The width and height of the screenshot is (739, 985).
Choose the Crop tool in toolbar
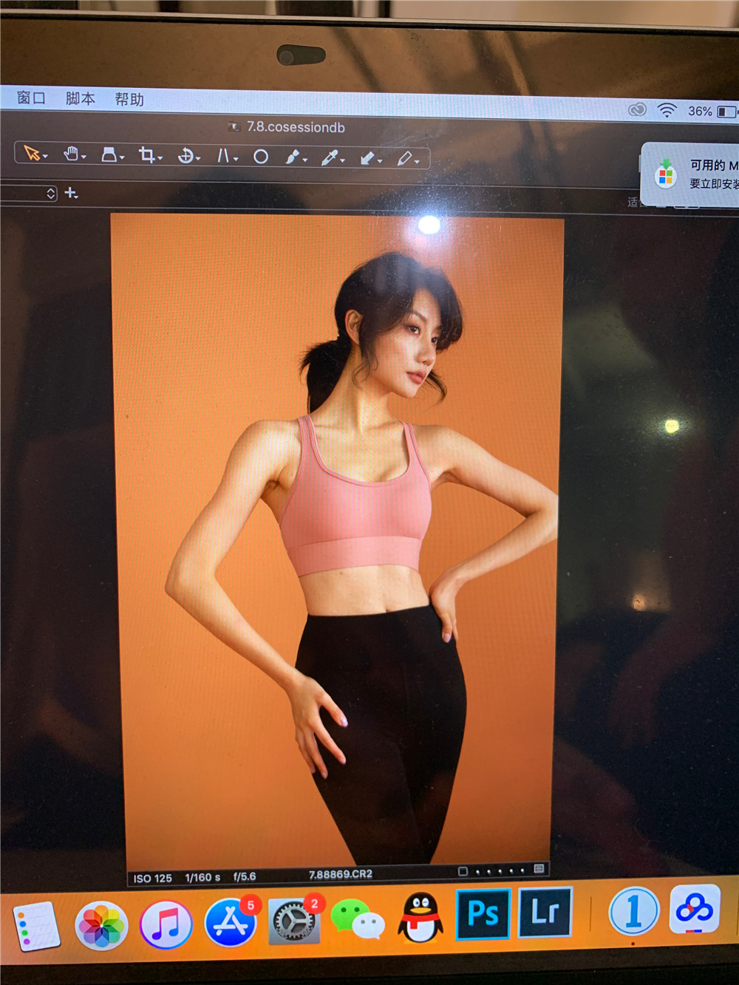click(146, 155)
